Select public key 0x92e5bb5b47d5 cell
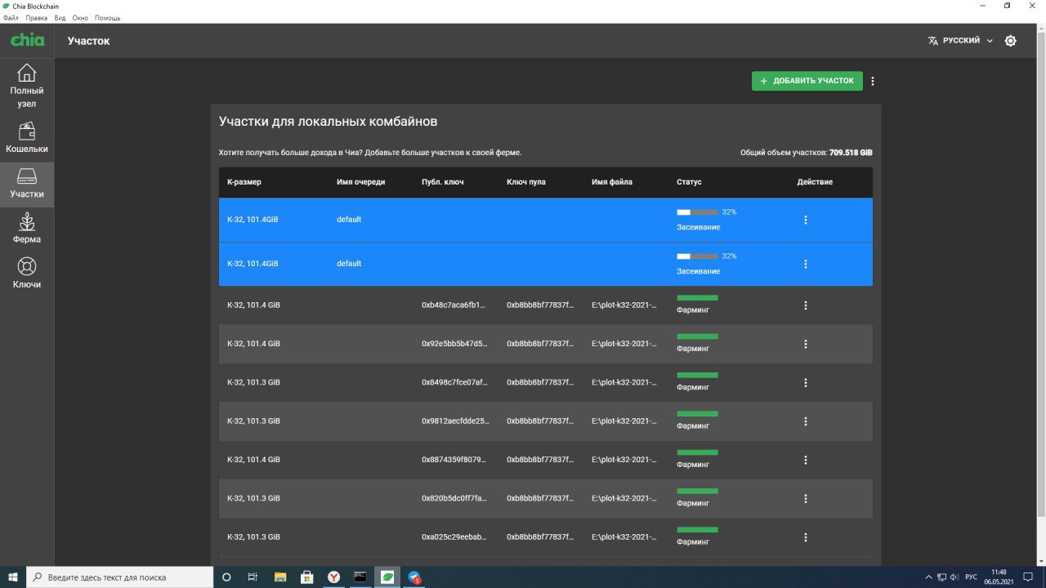The image size is (1046, 588). [x=455, y=344]
